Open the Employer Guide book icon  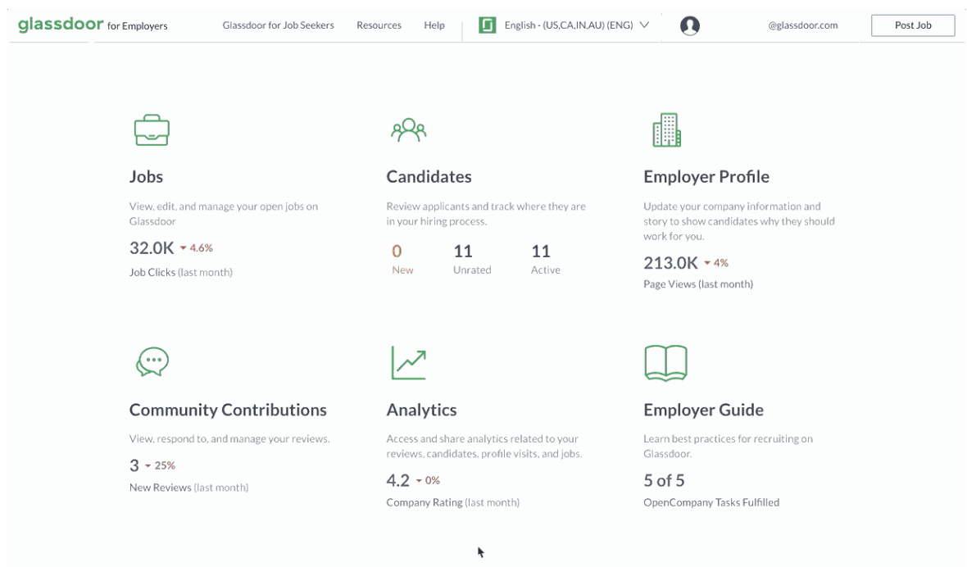coord(665,363)
